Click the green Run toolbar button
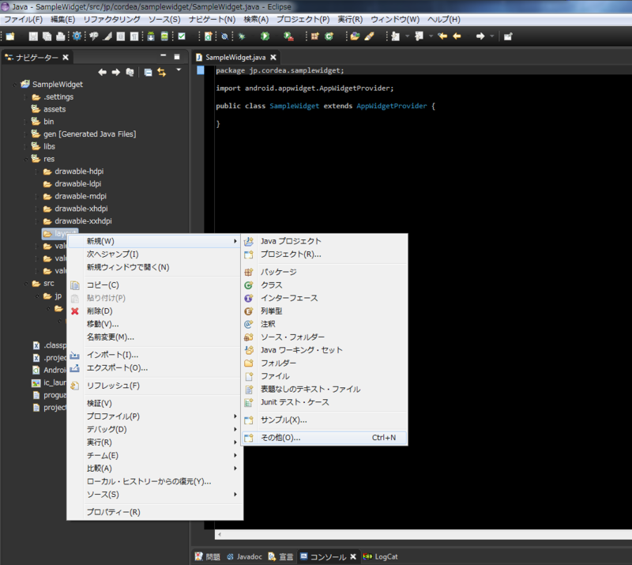 (x=265, y=36)
